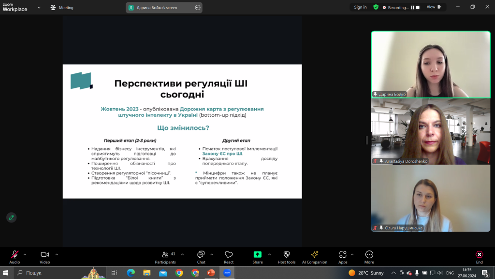Open the View layout menu
The image size is (495, 279).
pyautogui.click(x=434, y=7)
